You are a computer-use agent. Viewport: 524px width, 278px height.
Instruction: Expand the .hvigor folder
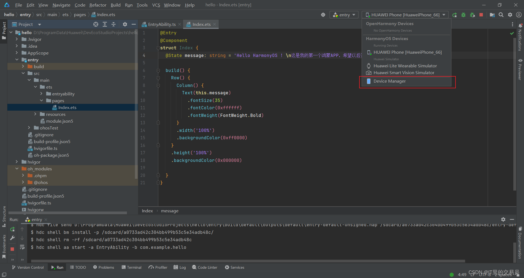[x=17, y=39]
